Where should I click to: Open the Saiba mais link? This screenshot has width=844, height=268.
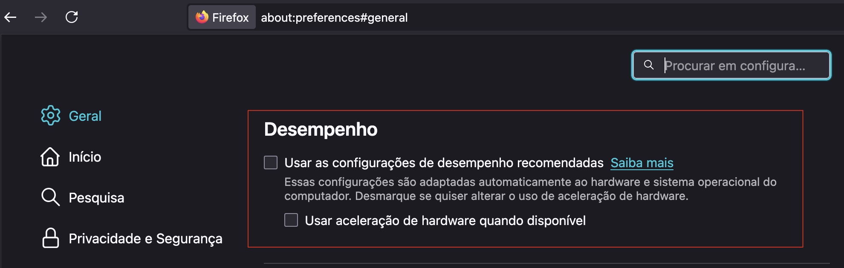click(642, 163)
